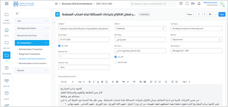
Task: Select Assignment Transaction in sidebar
Action: [x=29, y=54]
